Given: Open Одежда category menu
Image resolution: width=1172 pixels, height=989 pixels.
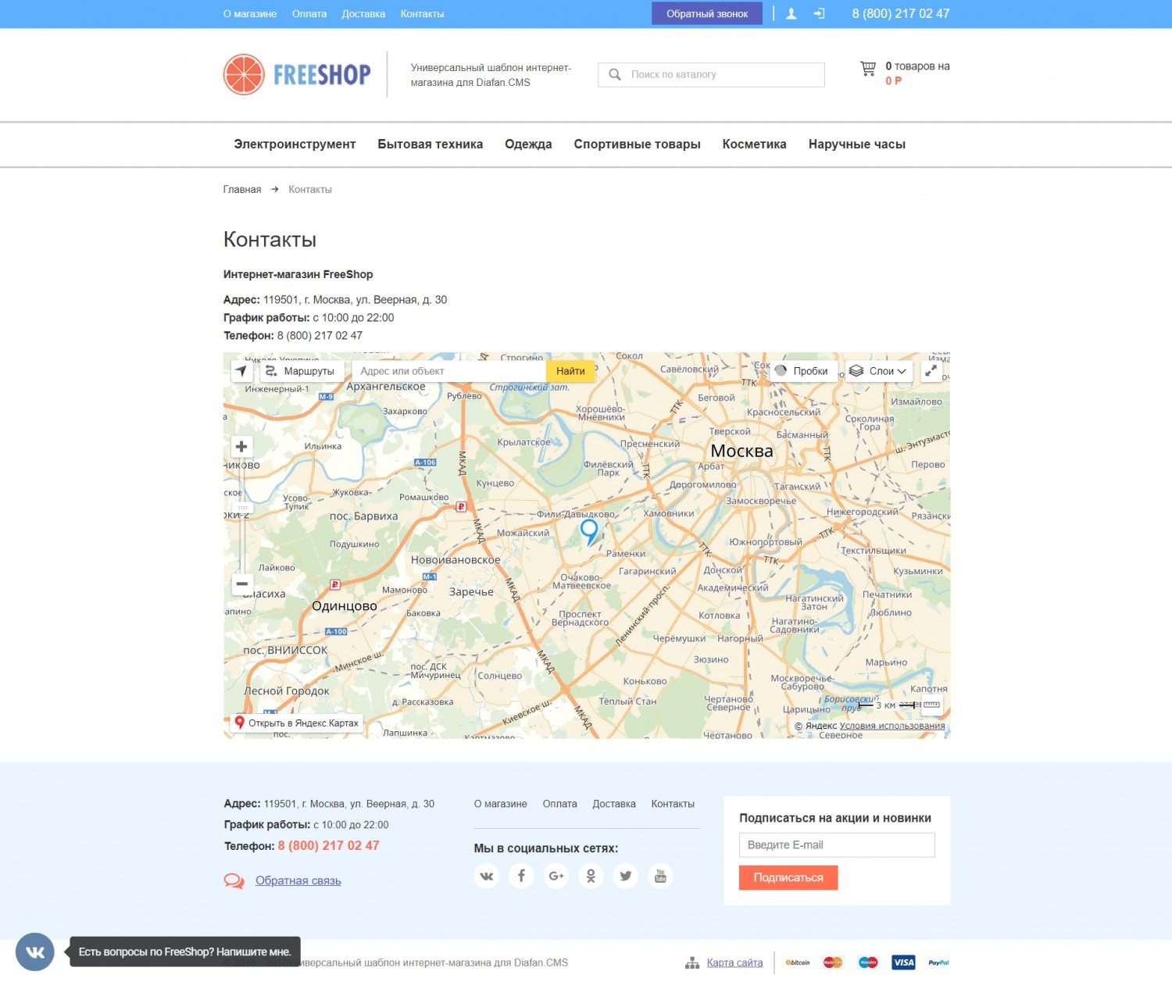Looking at the screenshot, I should point(528,145).
